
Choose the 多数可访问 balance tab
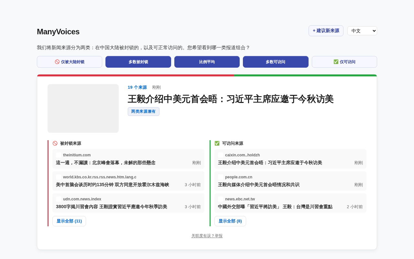click(x=276, y=62)
